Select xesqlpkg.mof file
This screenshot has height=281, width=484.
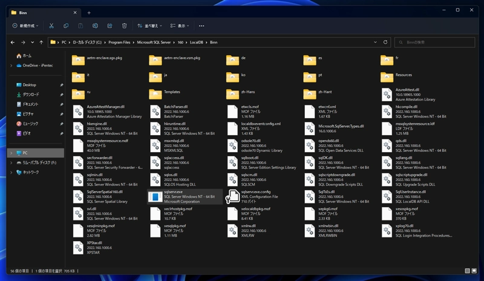point(168,231)
